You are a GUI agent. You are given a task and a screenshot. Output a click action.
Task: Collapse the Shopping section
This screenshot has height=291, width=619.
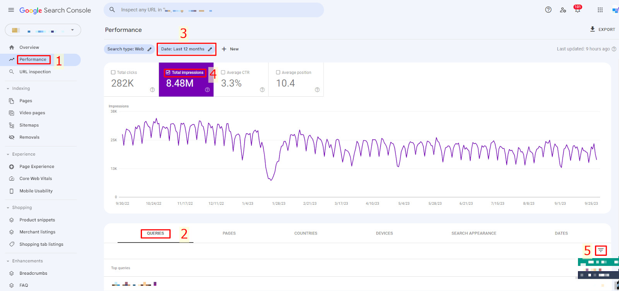8,208
